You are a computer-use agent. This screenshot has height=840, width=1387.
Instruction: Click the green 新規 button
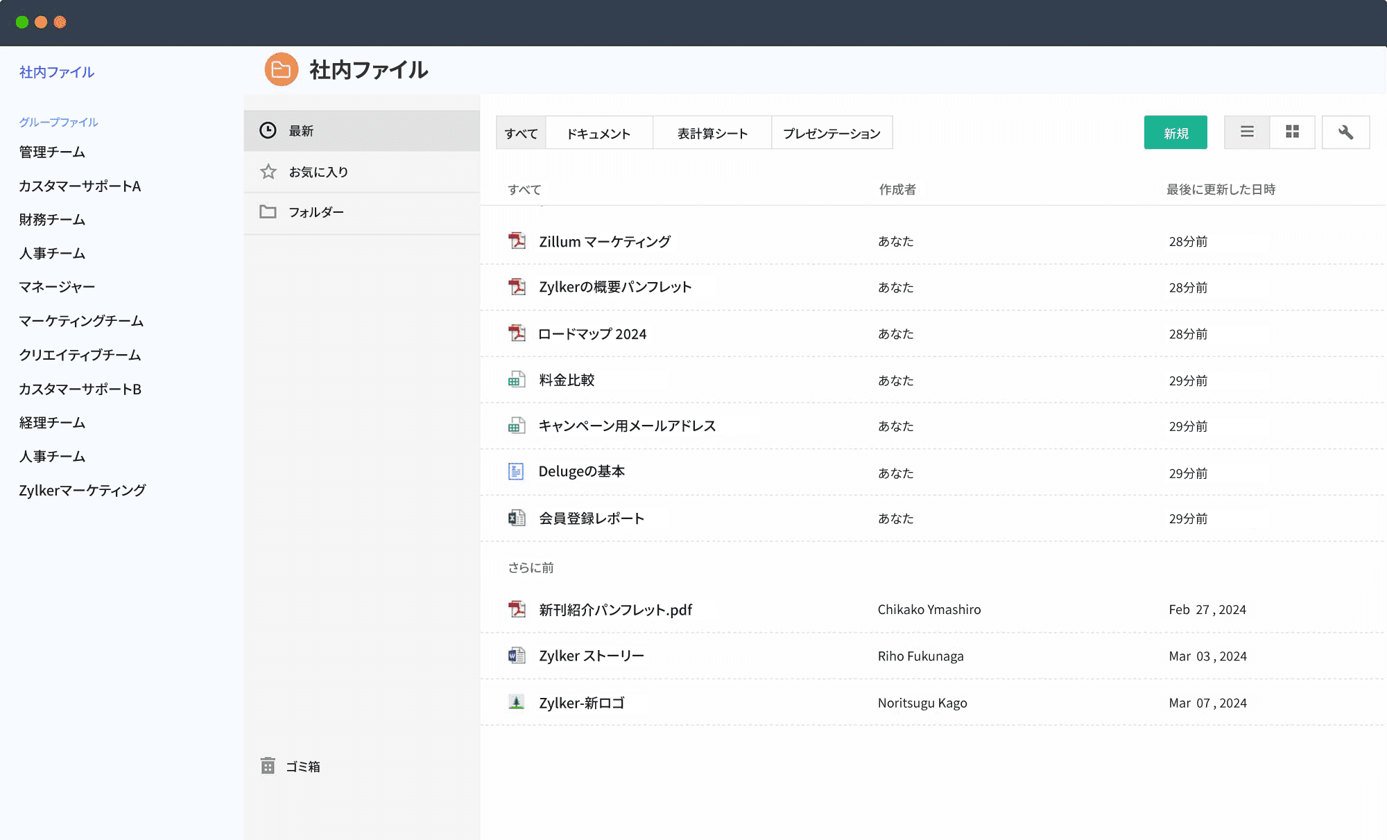click(x=1175, y=133)
